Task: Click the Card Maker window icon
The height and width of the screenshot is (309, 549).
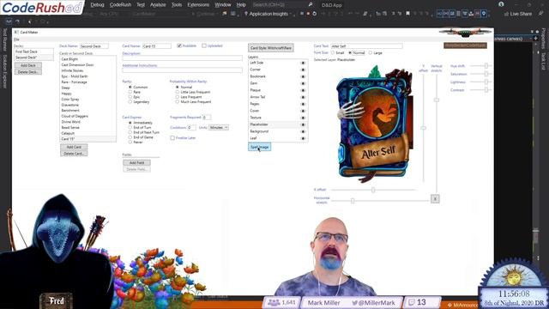Action: tap(16, 32)
